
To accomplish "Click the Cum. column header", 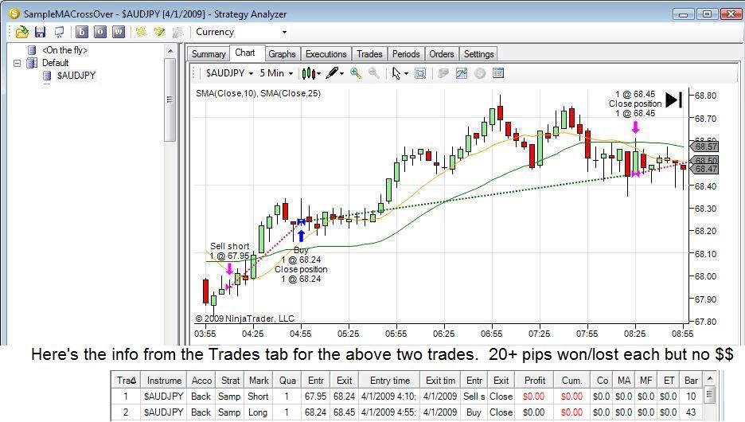I will pos(571,381).
